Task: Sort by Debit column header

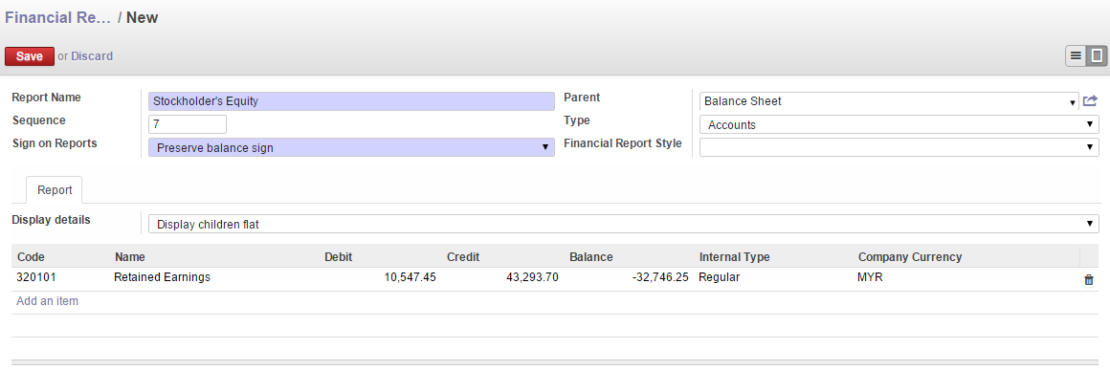Action: pyautogui.click(x=338, y=256)
